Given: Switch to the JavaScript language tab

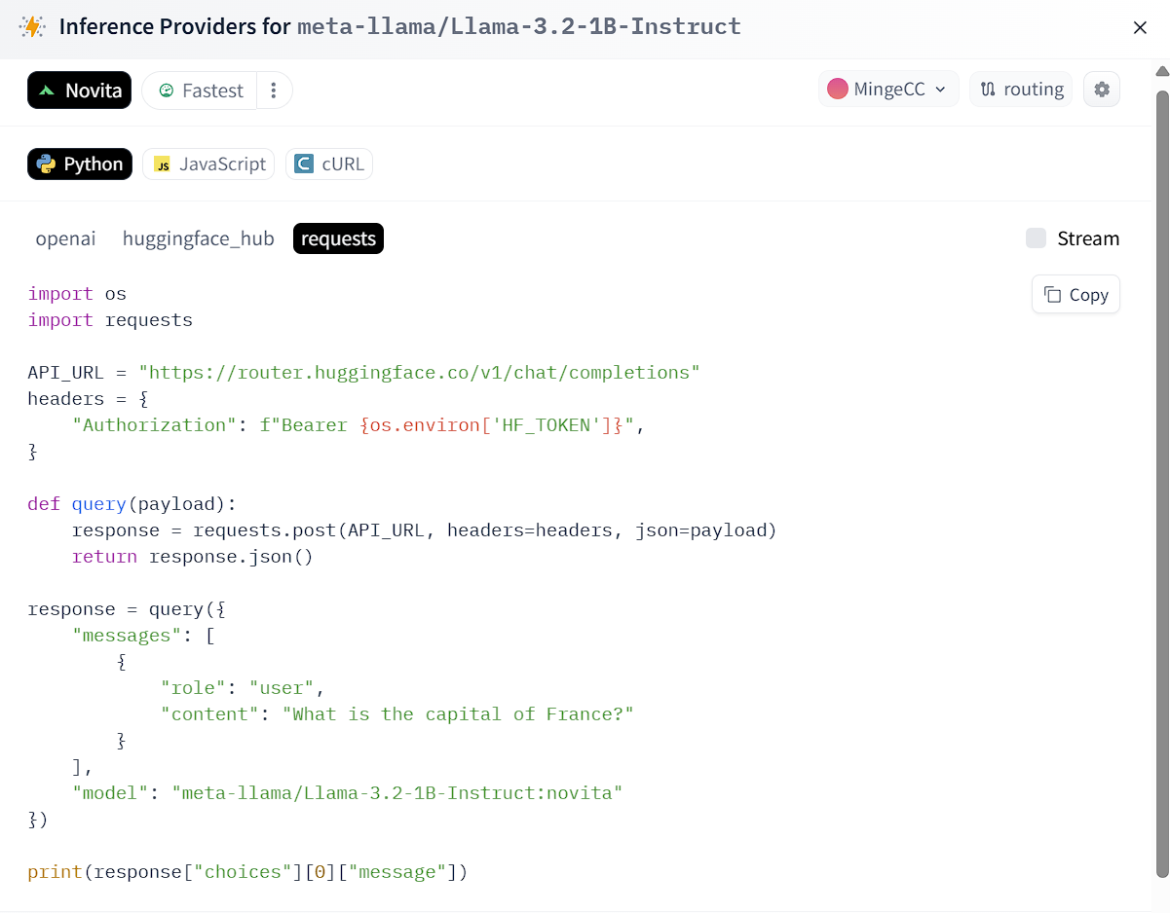Looking at the screenshot, I should point(208,164).
